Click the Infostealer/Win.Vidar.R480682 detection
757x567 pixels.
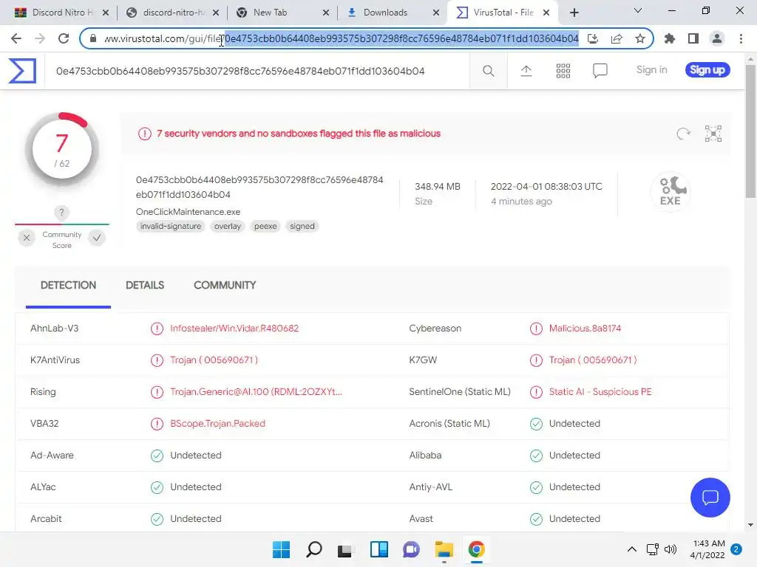[x=234, y=329]
